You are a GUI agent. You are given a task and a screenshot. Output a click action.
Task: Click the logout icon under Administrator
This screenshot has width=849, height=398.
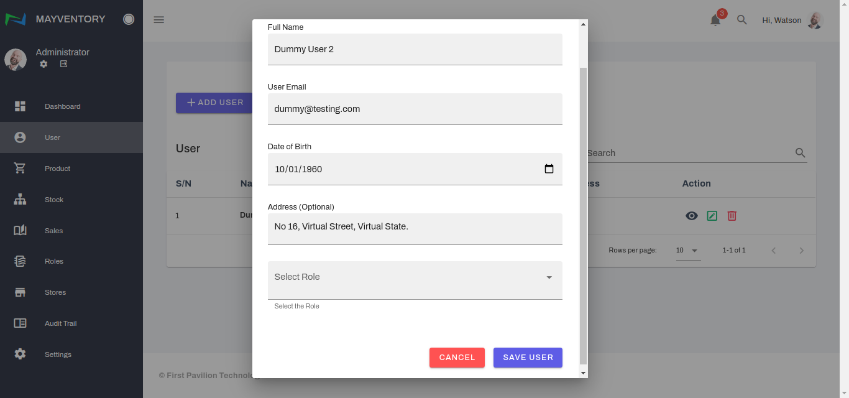[63, 64]
